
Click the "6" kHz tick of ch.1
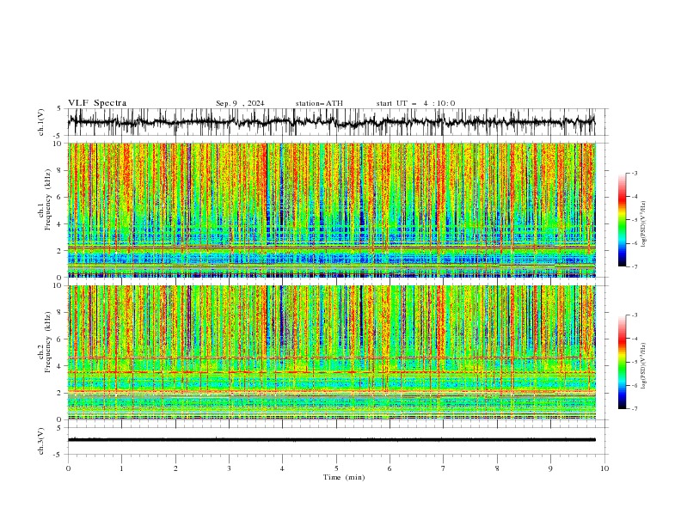(x=60, y=197)
